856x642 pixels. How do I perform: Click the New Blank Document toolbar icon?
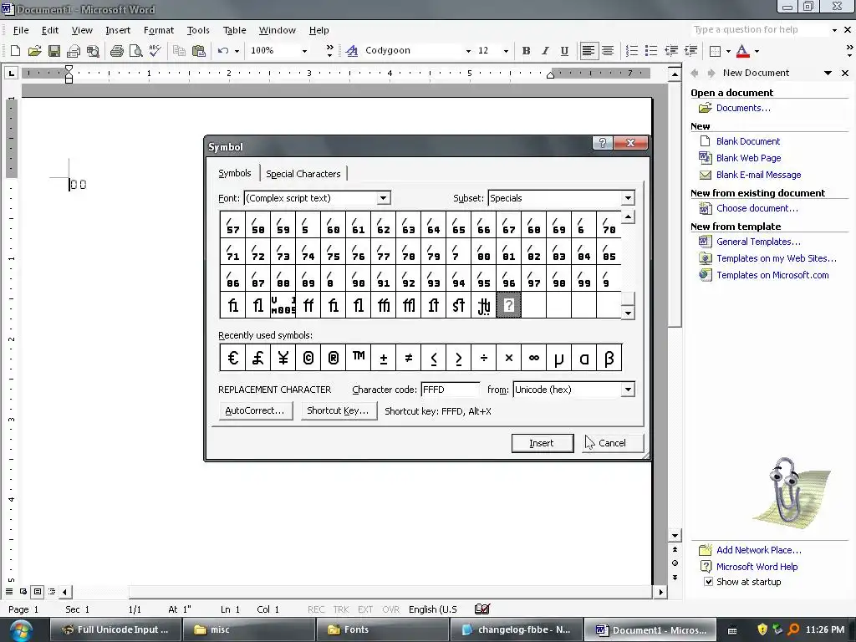point(15,51)
